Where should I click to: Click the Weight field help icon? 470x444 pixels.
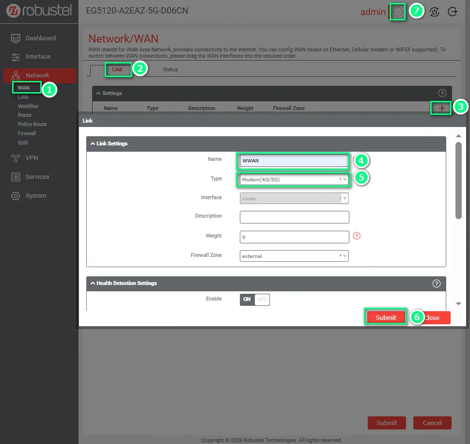357,236
